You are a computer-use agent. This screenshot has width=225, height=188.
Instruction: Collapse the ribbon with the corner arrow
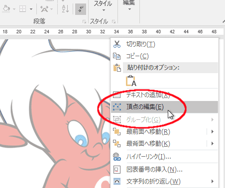tap(224, 21)
